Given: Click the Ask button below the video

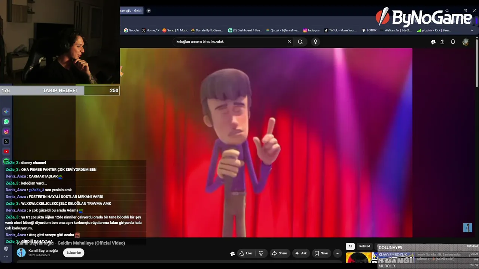Looking at the screenshot, I should pos(301,253).
